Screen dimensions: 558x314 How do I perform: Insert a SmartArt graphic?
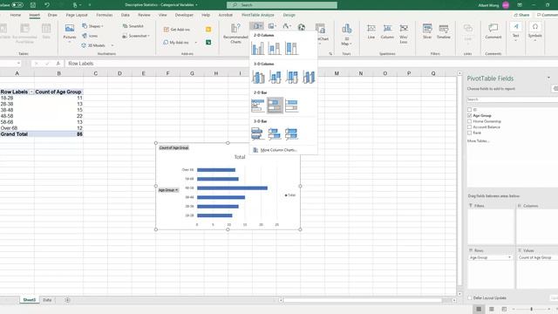(133, 26)
